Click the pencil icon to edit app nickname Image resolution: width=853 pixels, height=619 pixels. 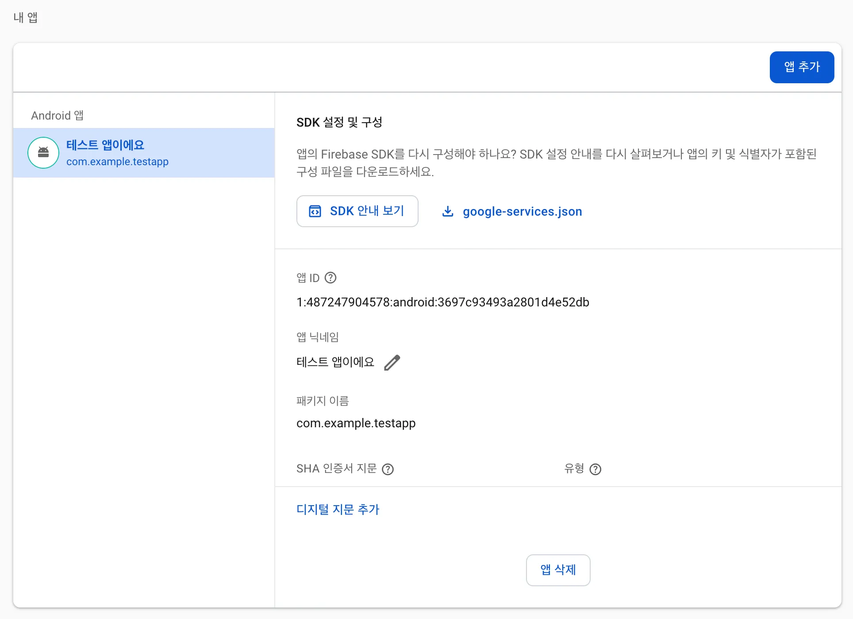pos(392,363)
